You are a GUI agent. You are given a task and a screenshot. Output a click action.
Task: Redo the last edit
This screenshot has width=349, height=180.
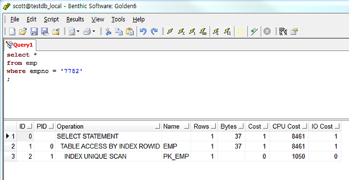click(x=154, y=31)
